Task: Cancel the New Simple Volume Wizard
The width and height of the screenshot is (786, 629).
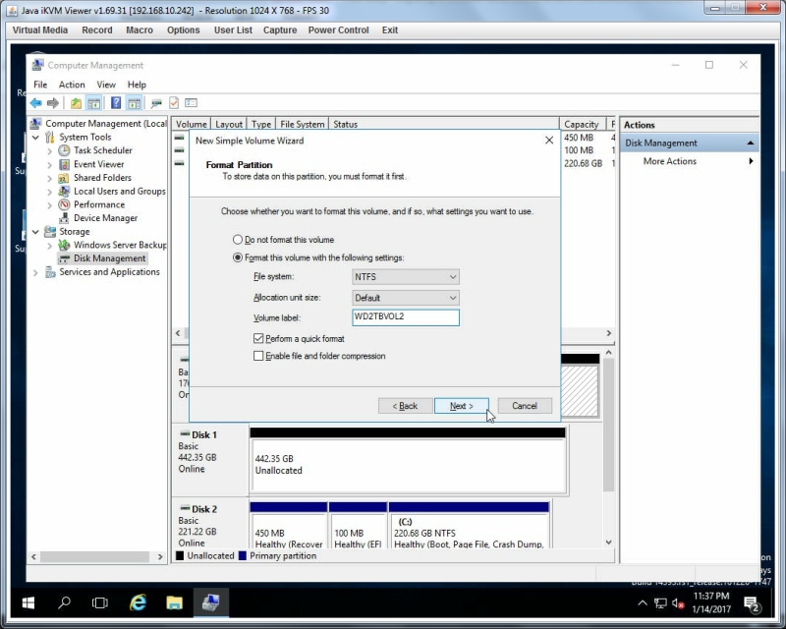Action: click(x=525, y=406)
